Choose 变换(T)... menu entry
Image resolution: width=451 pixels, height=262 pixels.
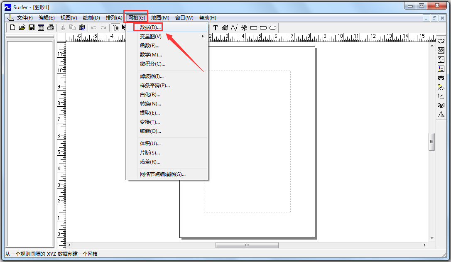(x=167, y=122)
